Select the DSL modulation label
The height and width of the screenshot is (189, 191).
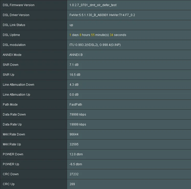[14, 45]
